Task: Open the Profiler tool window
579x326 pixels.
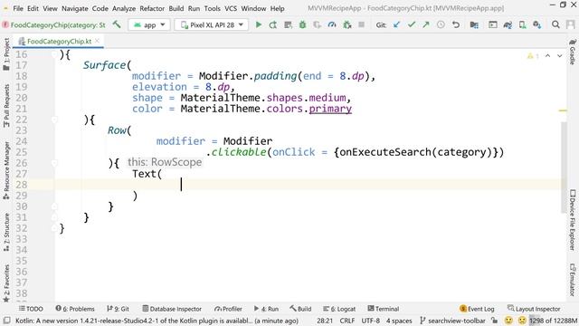Action: coord(228,309)
